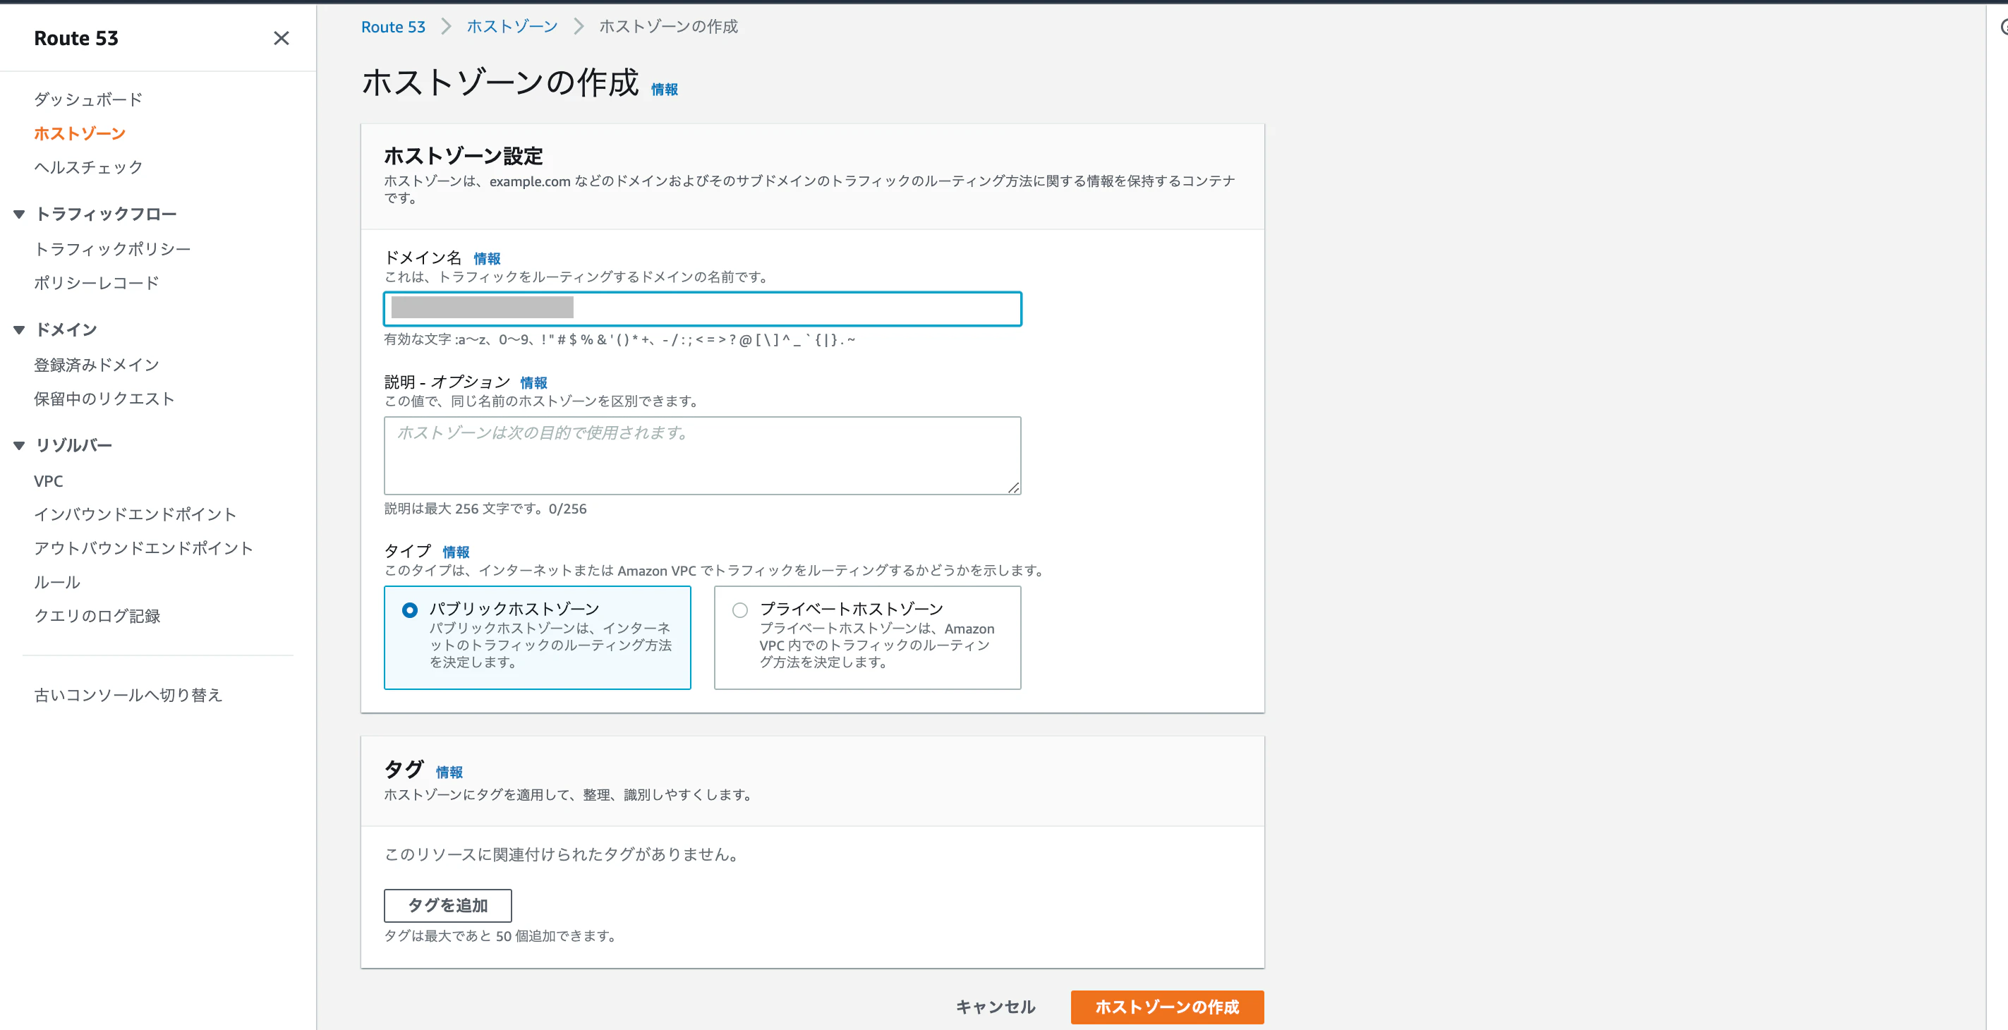Cancel hosted zone creation with キャンセル
This screenshot has height=1030, width=2008.
click(996, 1007)
